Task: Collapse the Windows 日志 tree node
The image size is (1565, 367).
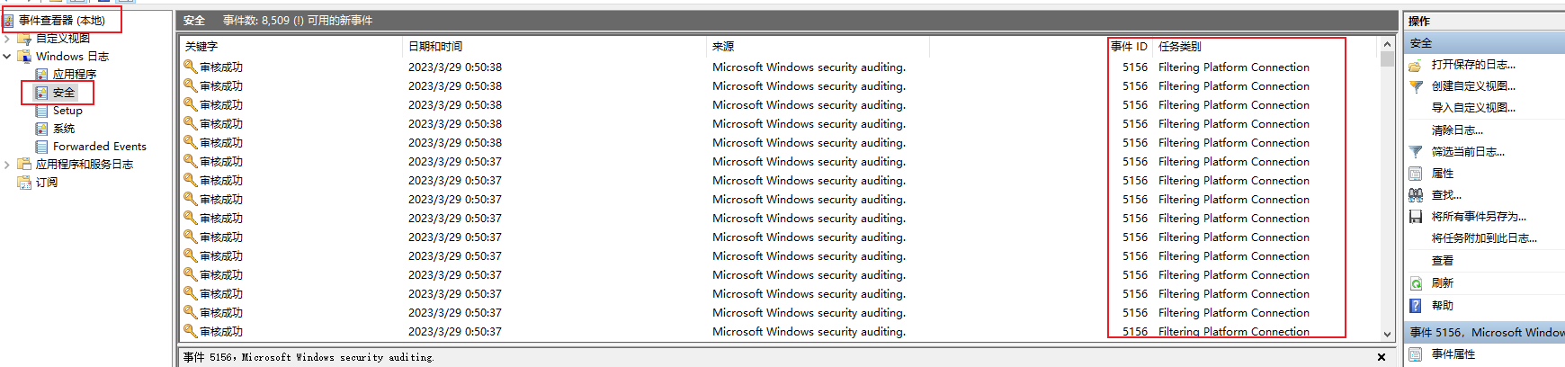Action: [7, 57]
